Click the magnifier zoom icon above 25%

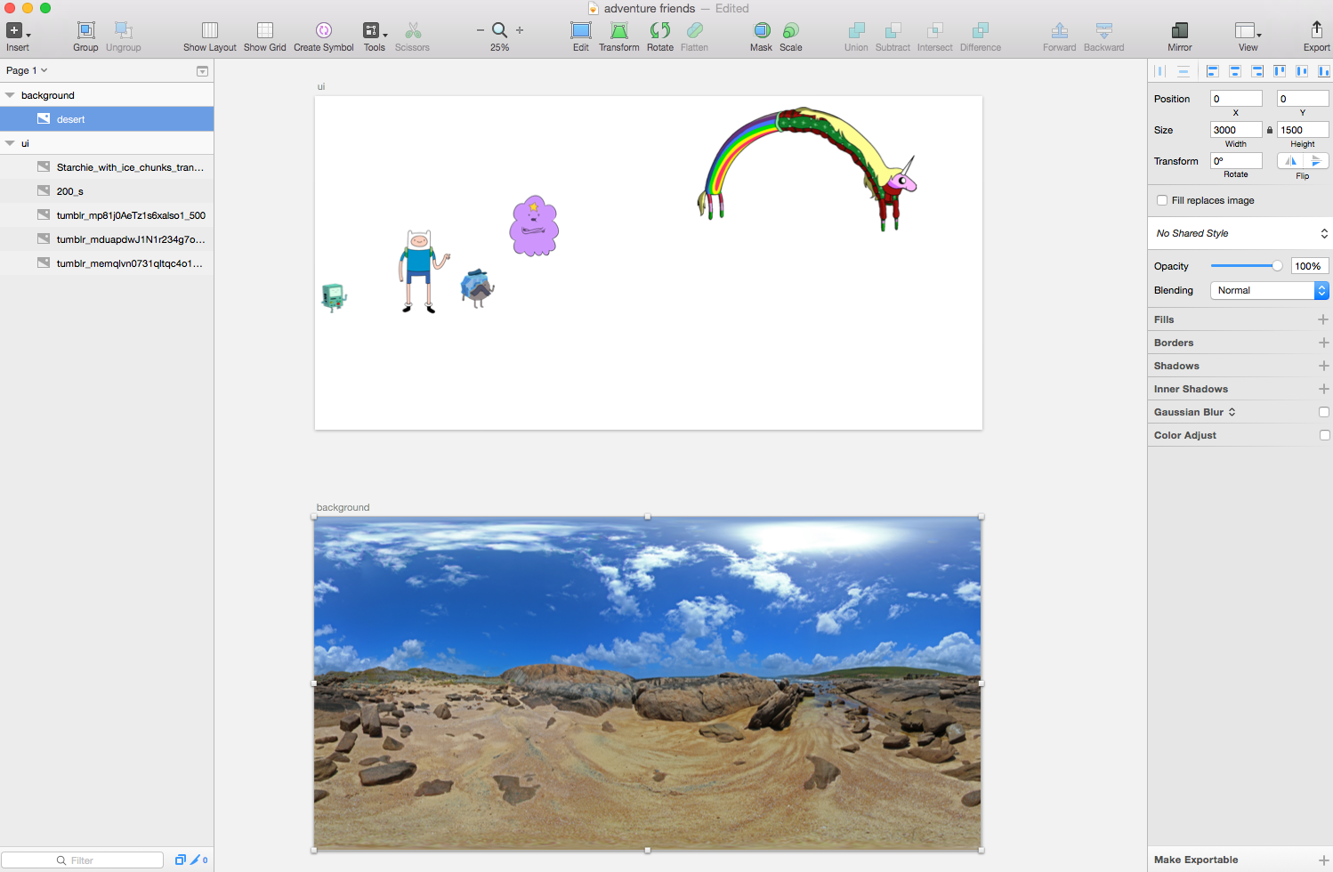tap(500, 30)
